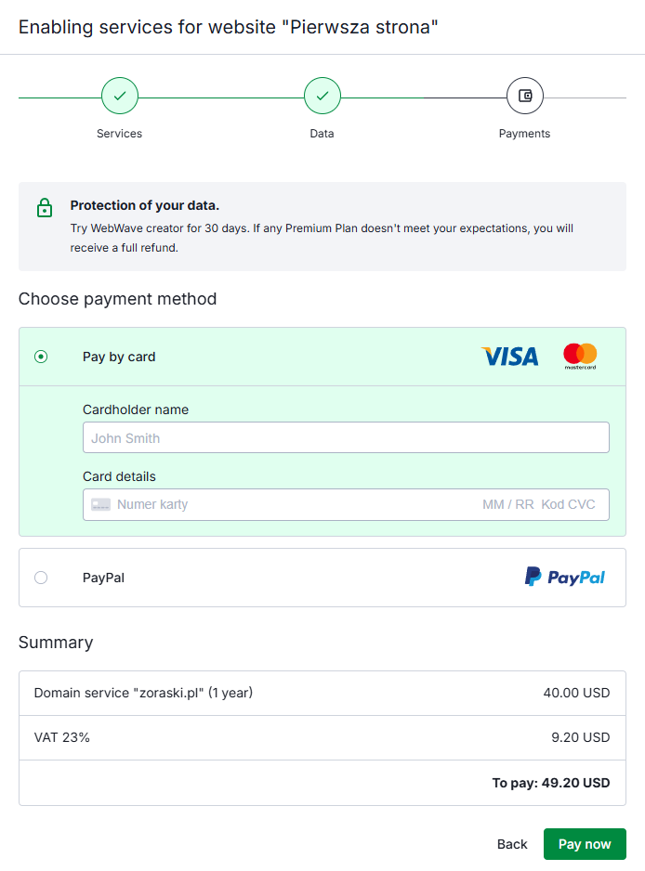Click the Data step checkmark icon
The image size is (645, 871).
click(322, 96)
